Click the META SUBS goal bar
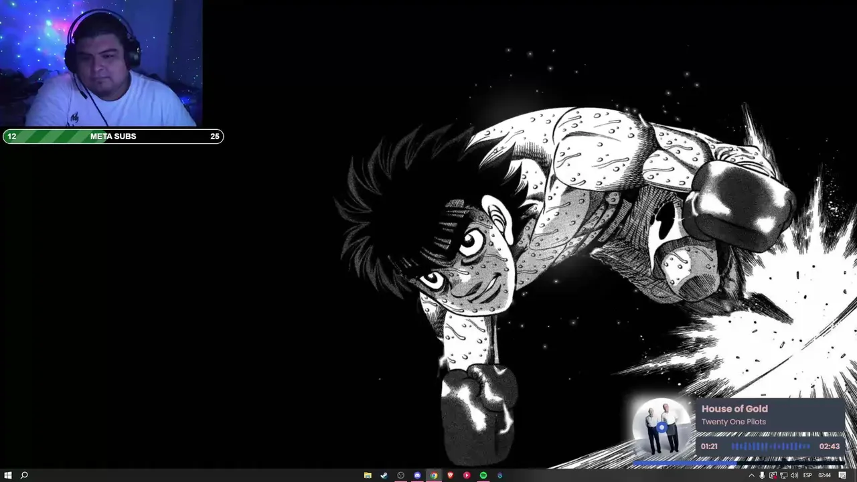 pos(113,137)
